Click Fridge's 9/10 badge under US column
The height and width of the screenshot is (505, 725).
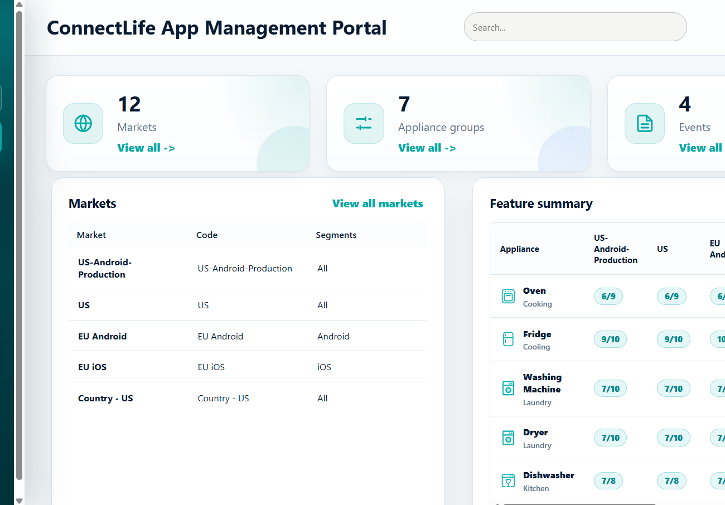point(674,339)
